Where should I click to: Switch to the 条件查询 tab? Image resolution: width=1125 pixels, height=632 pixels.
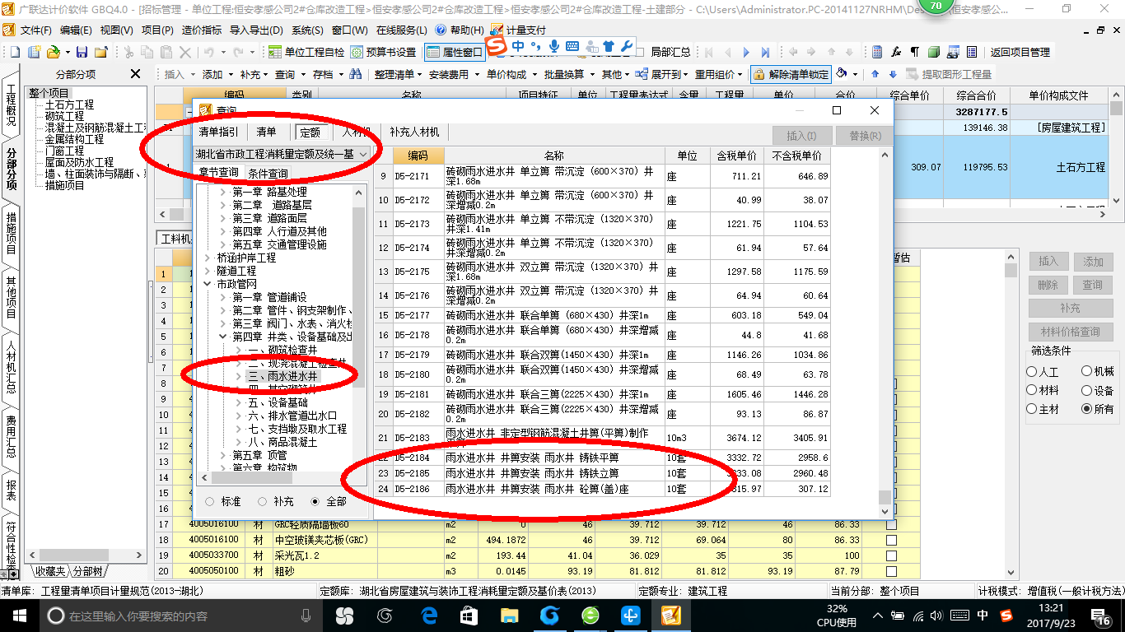tap(268, 173)
